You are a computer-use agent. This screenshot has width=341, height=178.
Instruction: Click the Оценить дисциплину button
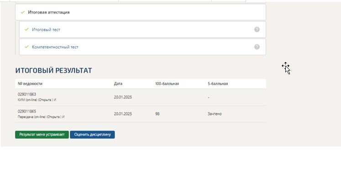pyautogui.click(x=92, y=135)
